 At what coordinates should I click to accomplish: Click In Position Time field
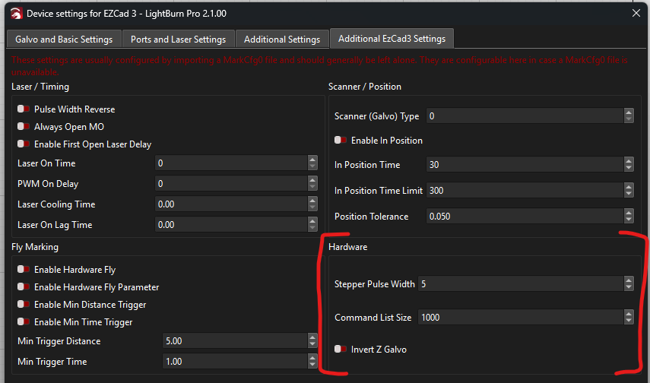click(x=525, y=165)
